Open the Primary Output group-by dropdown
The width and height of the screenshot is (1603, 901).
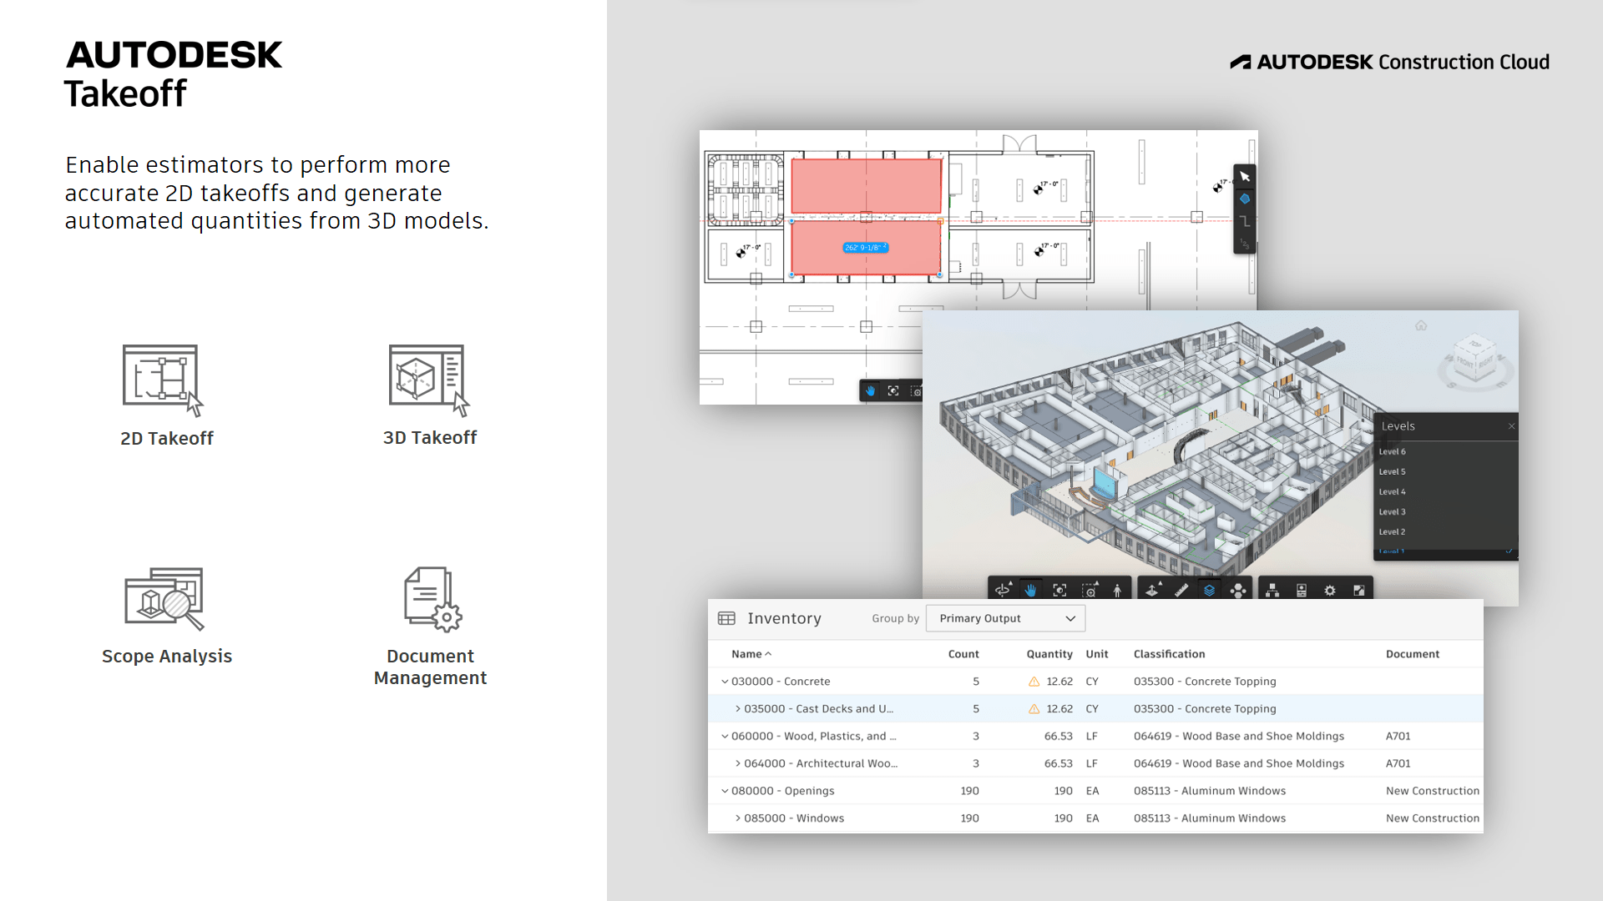tap(1005, 618)
